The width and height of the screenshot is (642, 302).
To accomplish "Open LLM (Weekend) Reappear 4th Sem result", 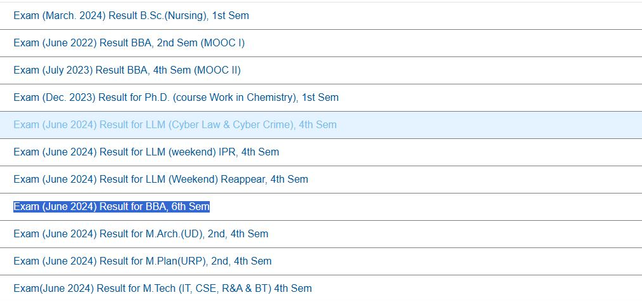I will pos(161,179).
